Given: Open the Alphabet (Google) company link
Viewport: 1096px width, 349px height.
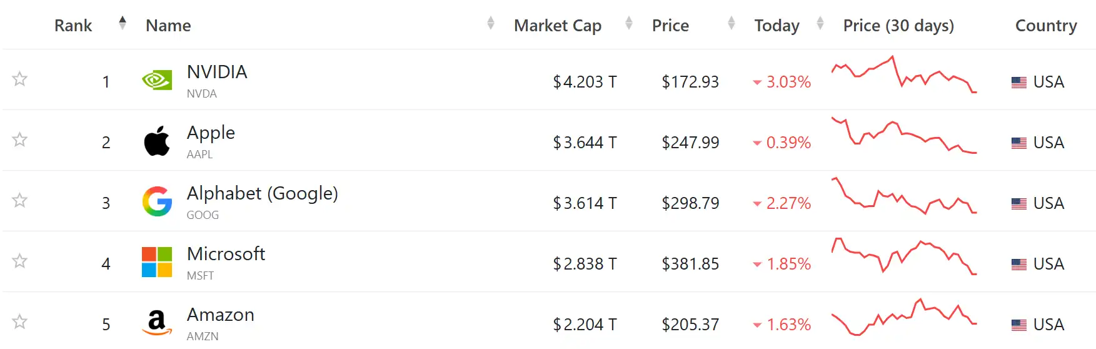Looking at the screenshot, I should 262,193.
